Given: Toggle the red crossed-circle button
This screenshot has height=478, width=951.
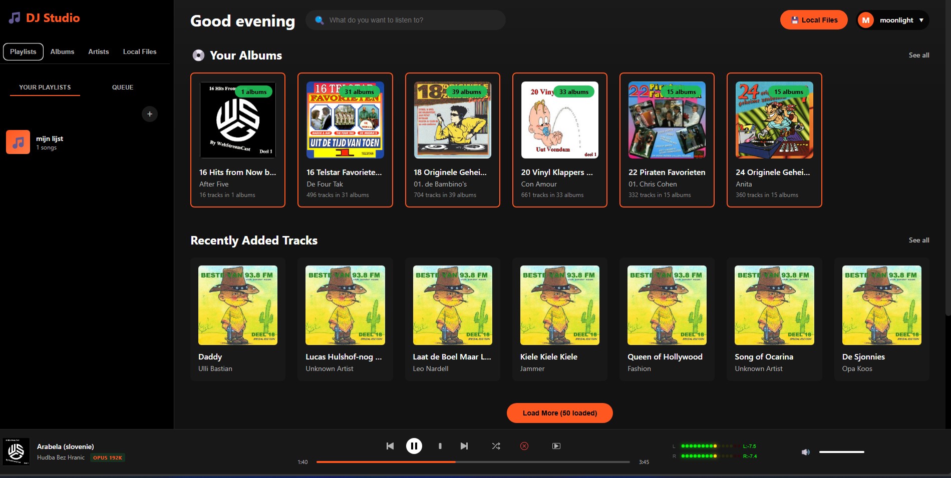Looking at the screenshot, I should tap(524, 446).
